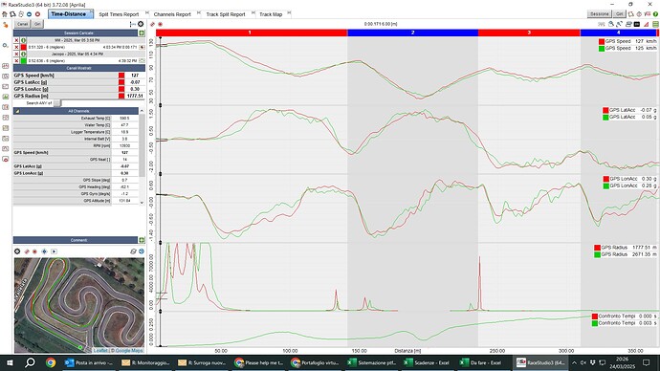Click the play icon above track map
Image resolution: width=660 pixels, height=371 pixels.
tap(54, 251)
